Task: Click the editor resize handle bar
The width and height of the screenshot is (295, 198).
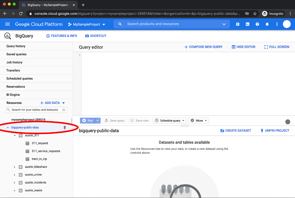Action: [185, 126]
